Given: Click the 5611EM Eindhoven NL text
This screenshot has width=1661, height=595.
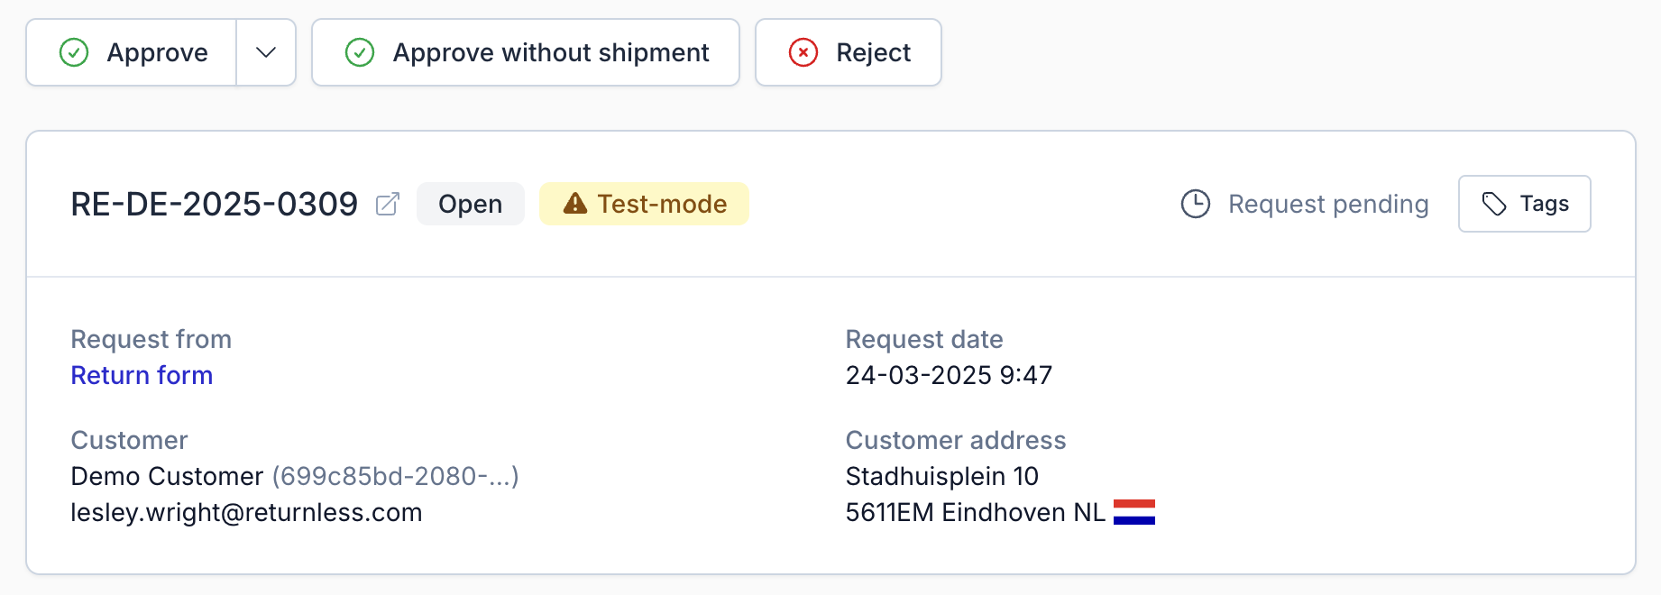Looking at the screenshot, I should tap(975, 512).
